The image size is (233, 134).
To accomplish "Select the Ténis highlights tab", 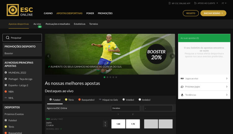I will (x=69, y=100).
